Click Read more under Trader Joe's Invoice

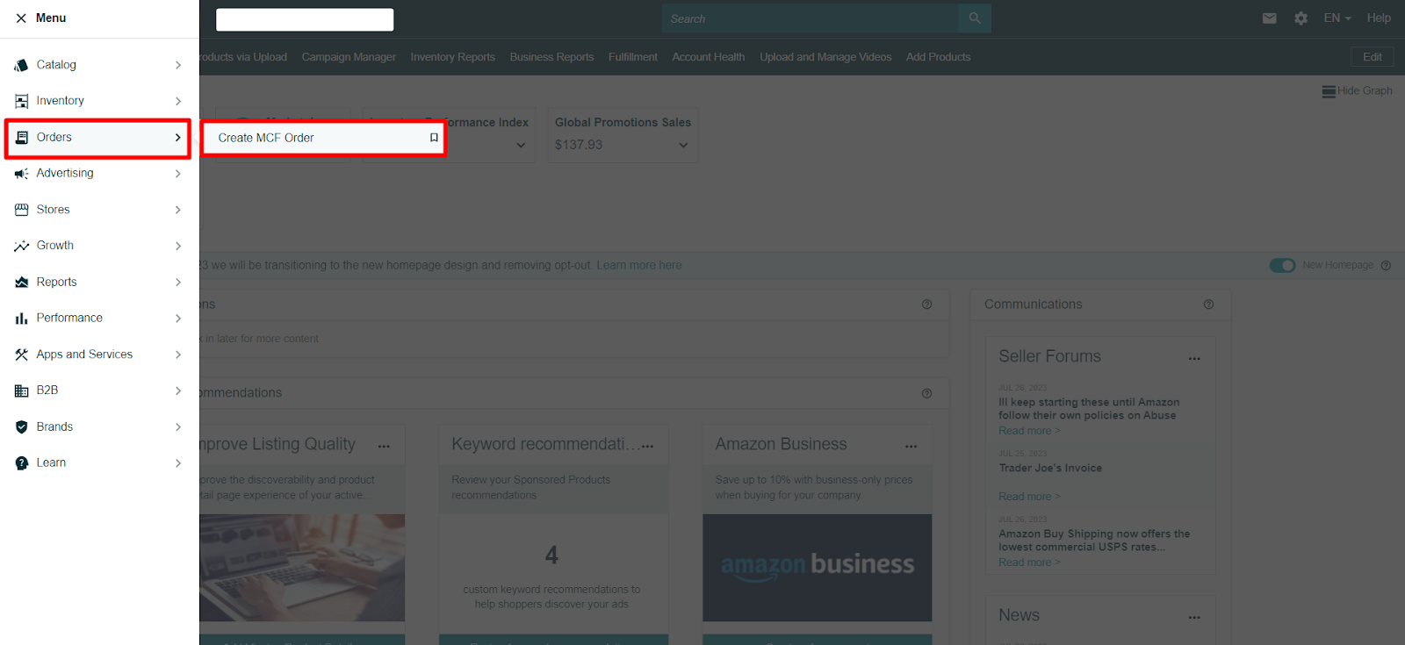1029,497
